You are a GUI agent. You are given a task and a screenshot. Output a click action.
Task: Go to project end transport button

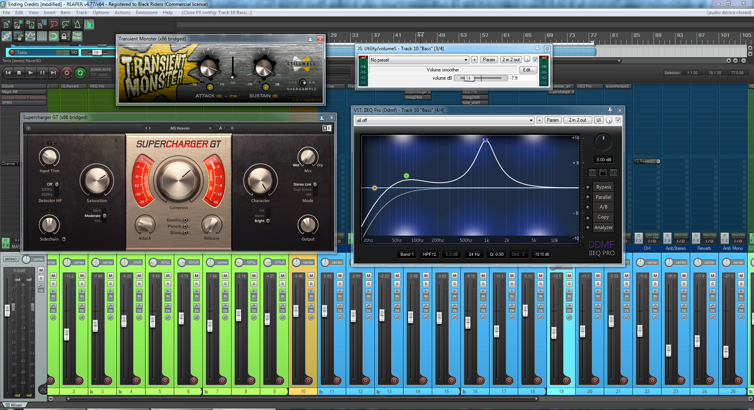tap(53, 73)
